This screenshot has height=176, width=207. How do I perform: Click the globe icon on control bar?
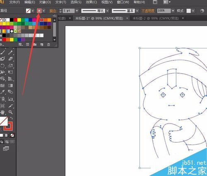click(202, 11)
